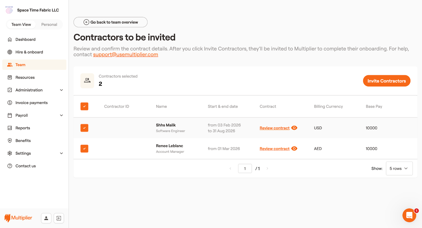The height and width of the screenshot is (228, 422).
Task: Click the Multiplier logo
Action: 18,218
